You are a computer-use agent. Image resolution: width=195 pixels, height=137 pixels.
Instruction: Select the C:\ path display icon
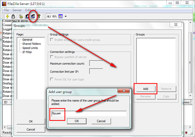55,16
